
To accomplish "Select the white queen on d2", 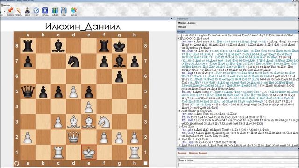I will [x=74, y=137].
